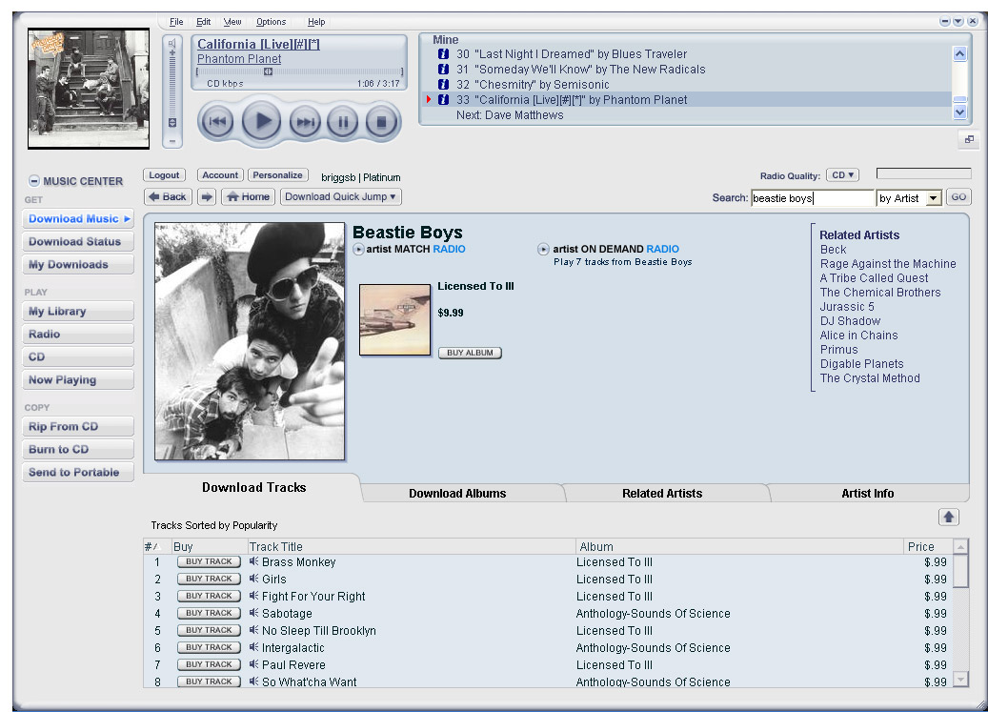Click the Phantom Planet artist link
Viewport: 988px width, 712px height.
click(239, 58)
